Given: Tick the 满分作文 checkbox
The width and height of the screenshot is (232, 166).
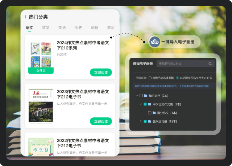Looking at the screenshot, I should (149, 113).
